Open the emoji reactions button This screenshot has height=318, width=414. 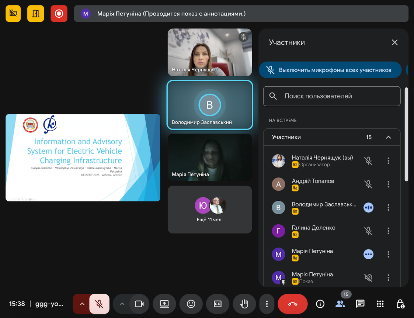click(x=191, y=304)
